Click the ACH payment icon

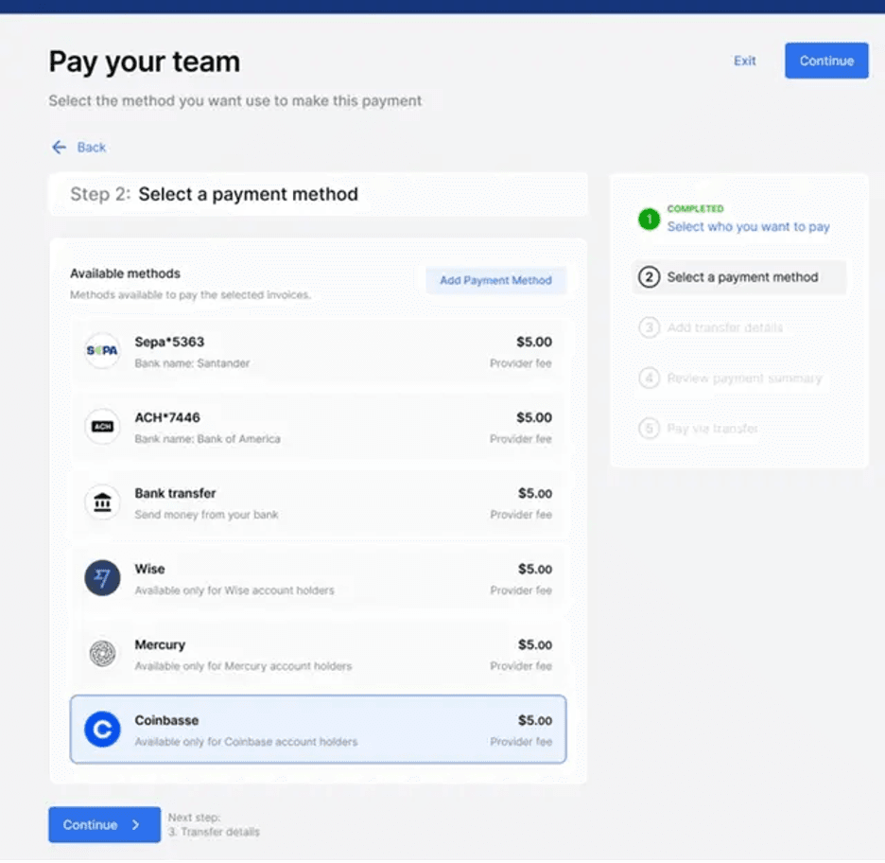point(102,427)
